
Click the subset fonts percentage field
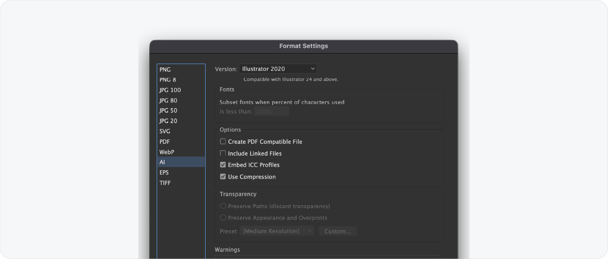pyautogui.click(x=272, y=111)
